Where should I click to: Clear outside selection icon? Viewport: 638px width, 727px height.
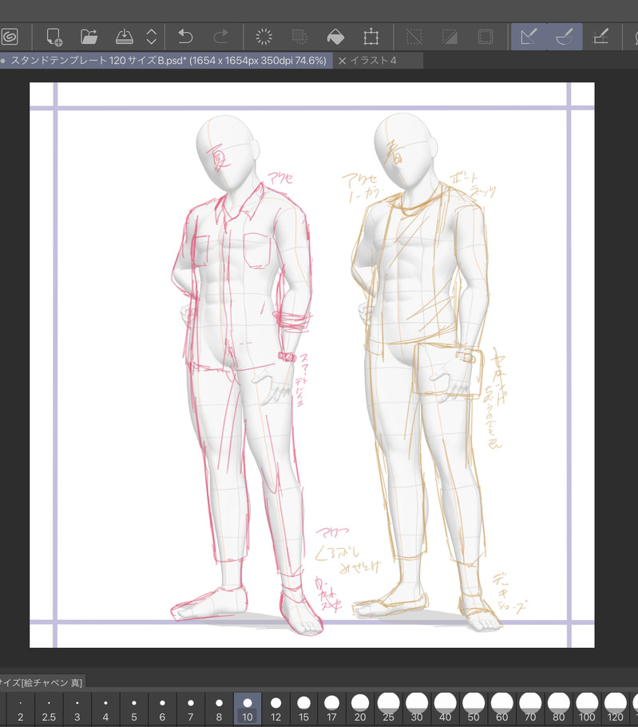coord(299,37)
